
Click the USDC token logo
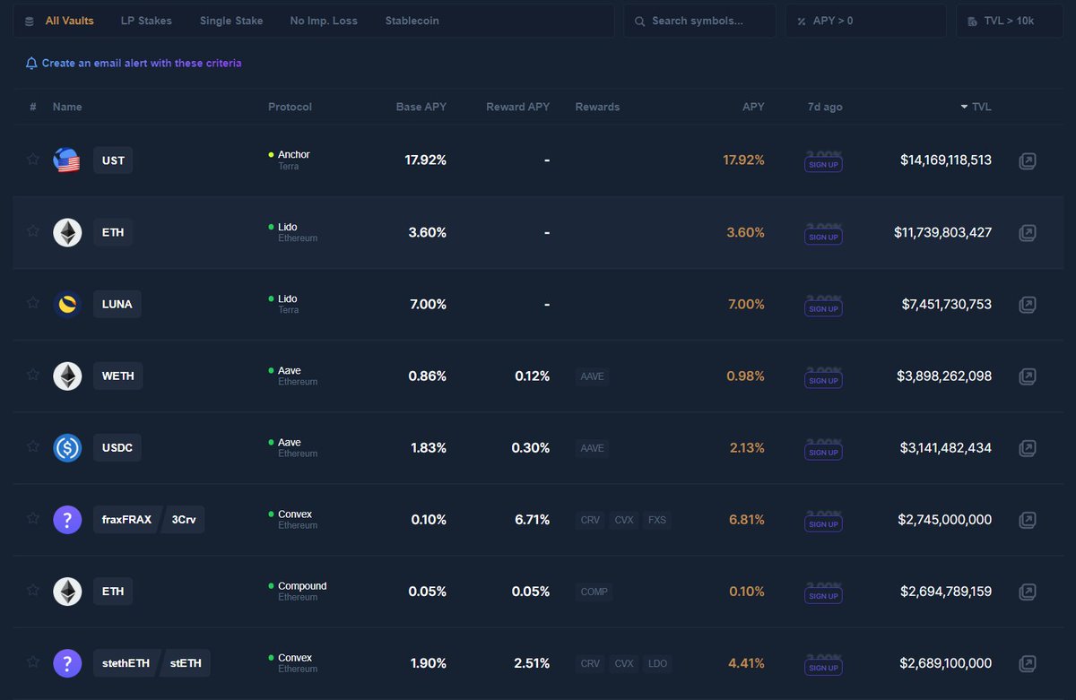click(x=67, y=448)
